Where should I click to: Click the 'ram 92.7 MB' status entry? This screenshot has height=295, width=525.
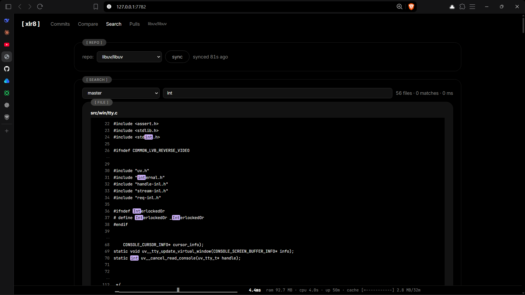279,290
